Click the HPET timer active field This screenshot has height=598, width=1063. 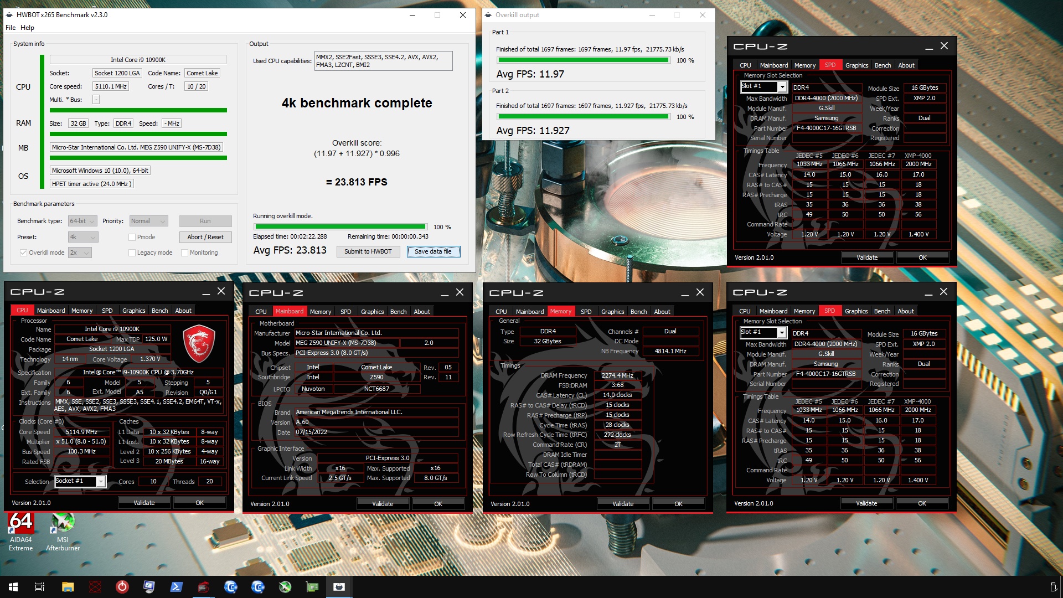(92, 184)
